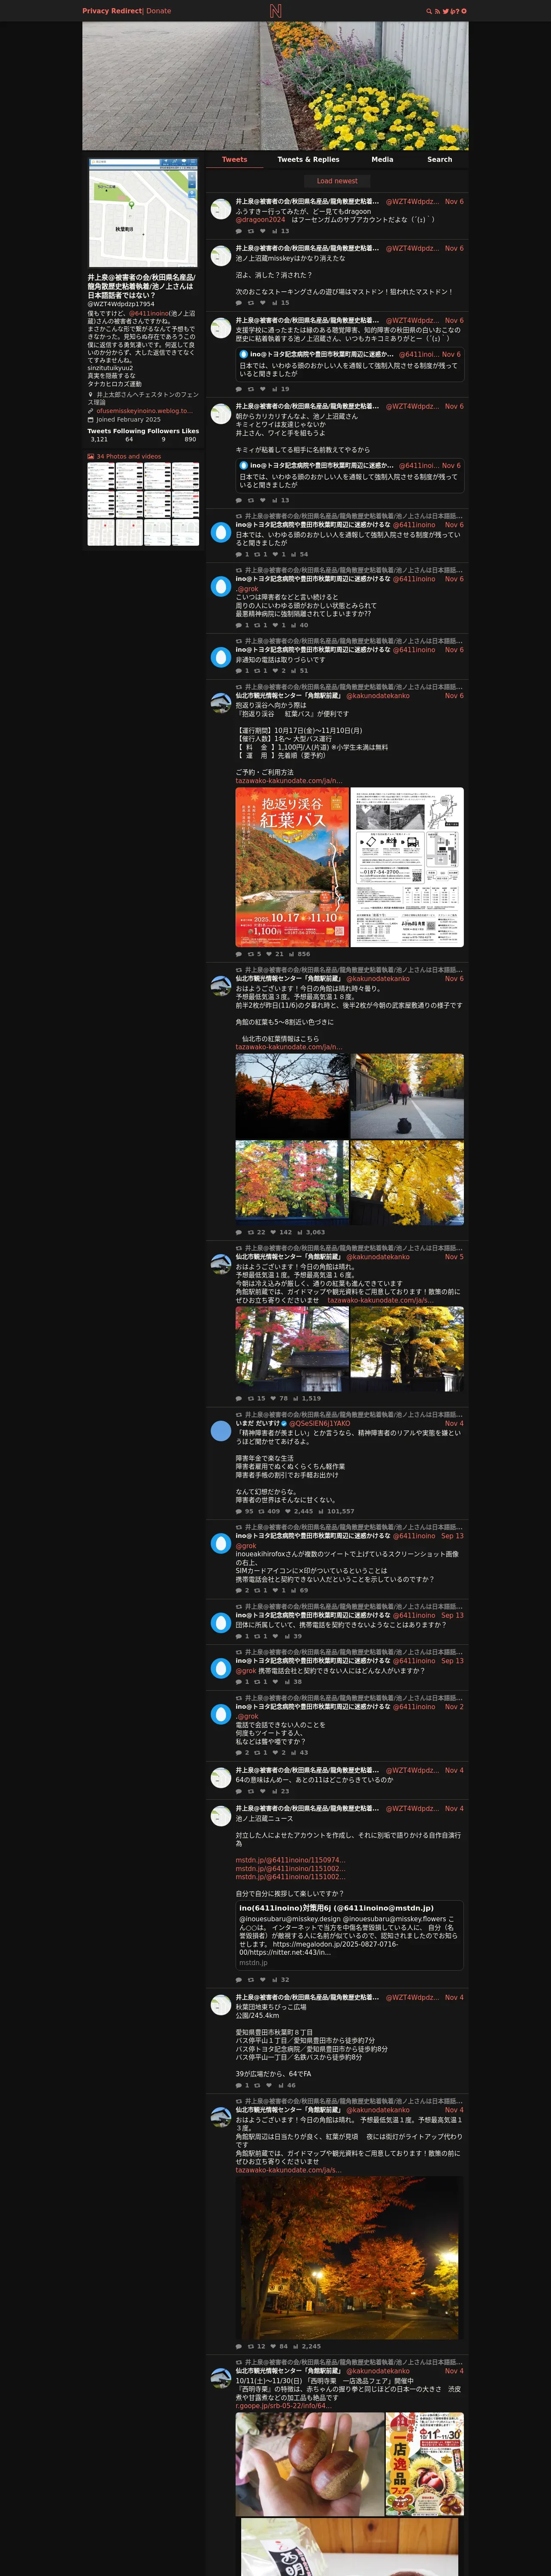This screenshot has height=2576, width=551.
Task: Open preferences gear icon
Action: [x=463, y=11]
